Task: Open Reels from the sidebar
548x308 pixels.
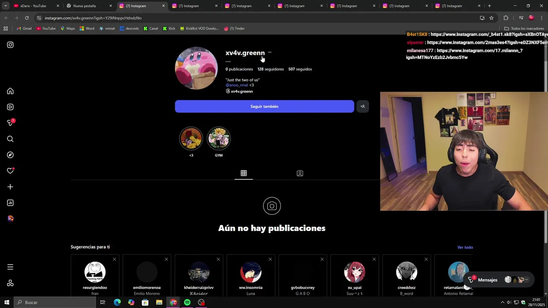Action: pyautogui.click(x=10, y=107)
